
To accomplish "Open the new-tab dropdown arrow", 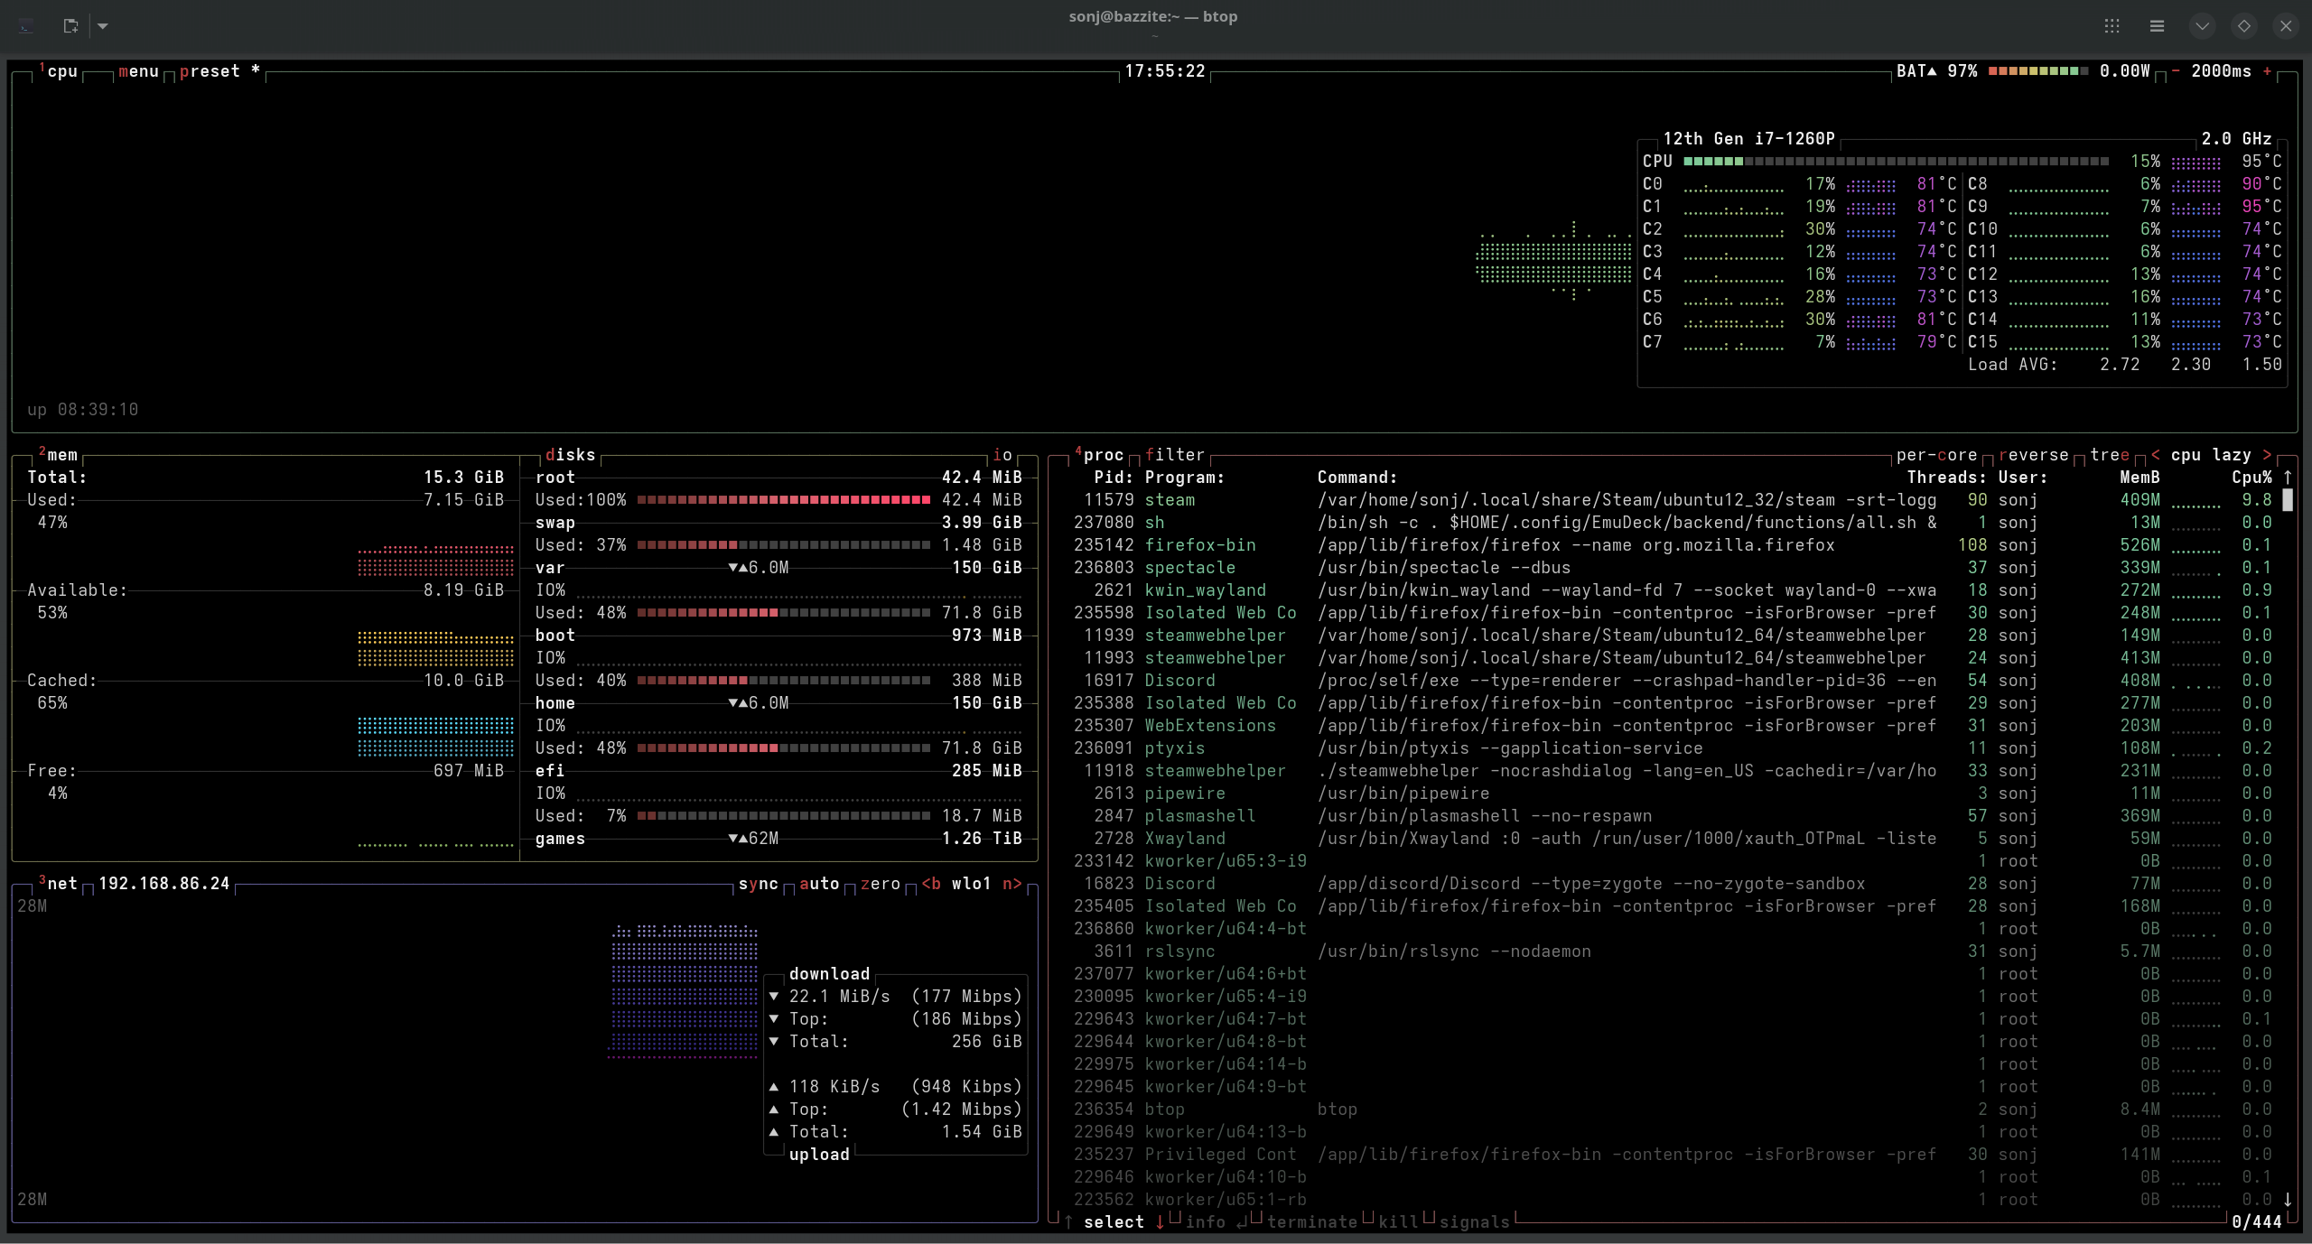I will pyautogui.click(x=103, y=25).
